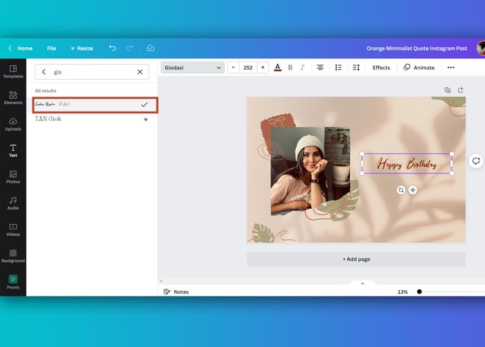This screenshot has height=347, width=485.
Task: Click the 13% zoom level
Action: click(x=403, y=292)
